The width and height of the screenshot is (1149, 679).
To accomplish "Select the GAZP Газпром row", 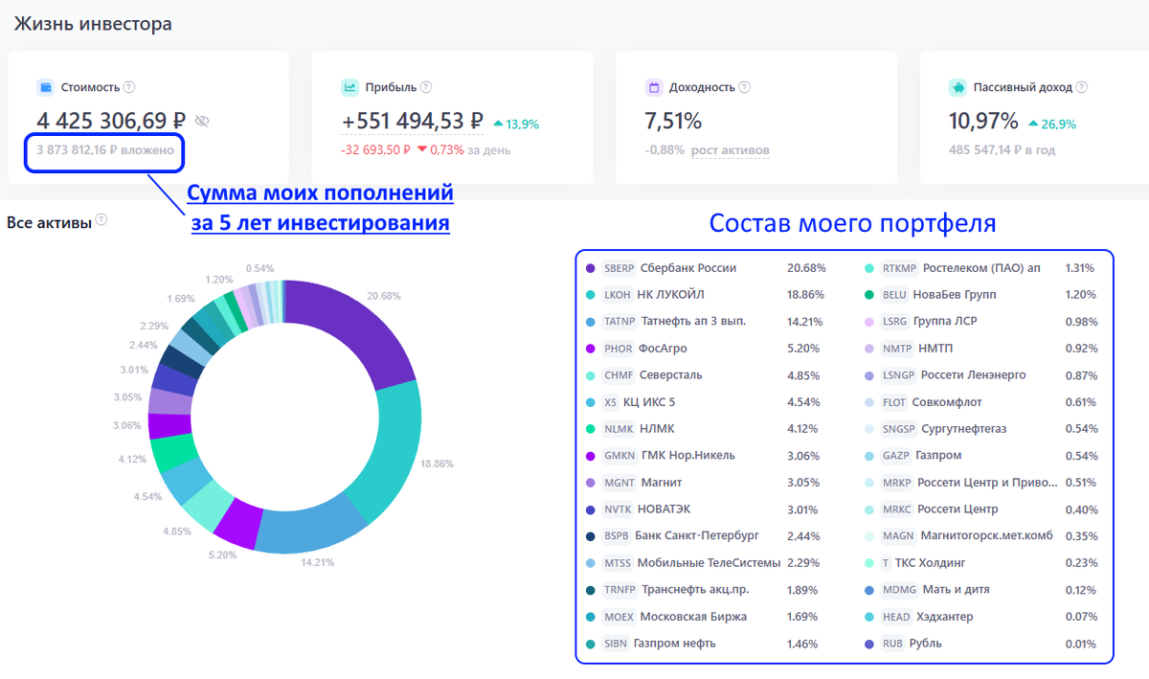I will coord(980,456).
